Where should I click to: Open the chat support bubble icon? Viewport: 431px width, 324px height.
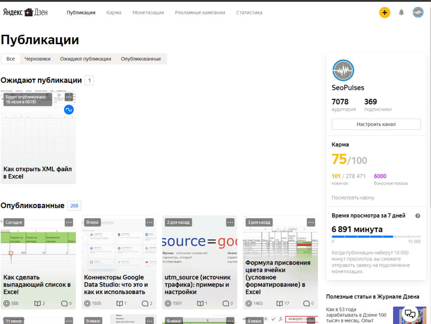point(410,313)
